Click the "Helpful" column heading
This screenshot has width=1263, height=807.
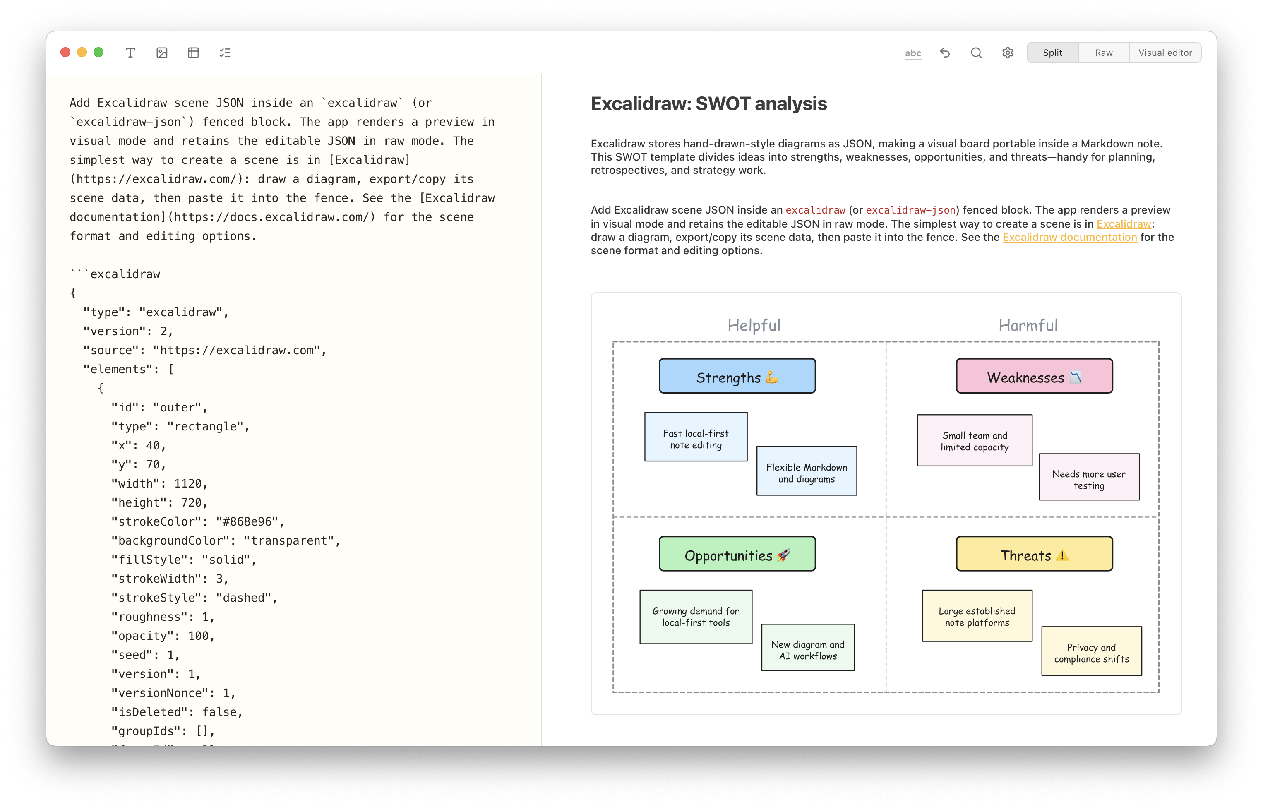[754, 325]
